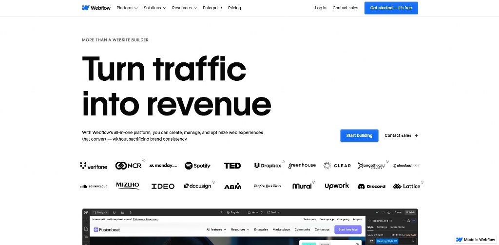Click the Desktop breakpoint label in Designer
Viewport: 499px width, 245px height.
[x=274, y=212]
